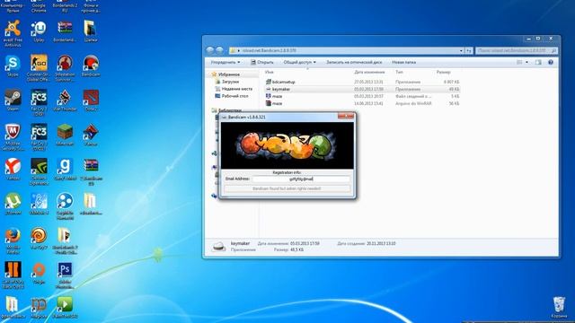This screenshot has height=323, width=575.
Task: Close the Bandicam v1.8.8.321 dialog
Action: point(346,117)
